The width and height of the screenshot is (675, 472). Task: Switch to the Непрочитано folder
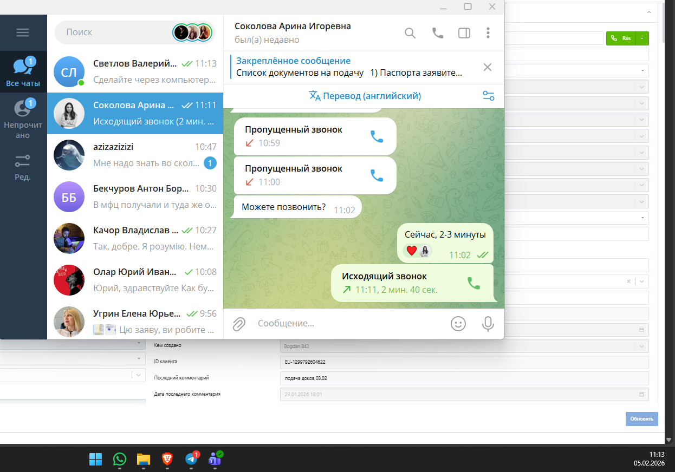23,118
